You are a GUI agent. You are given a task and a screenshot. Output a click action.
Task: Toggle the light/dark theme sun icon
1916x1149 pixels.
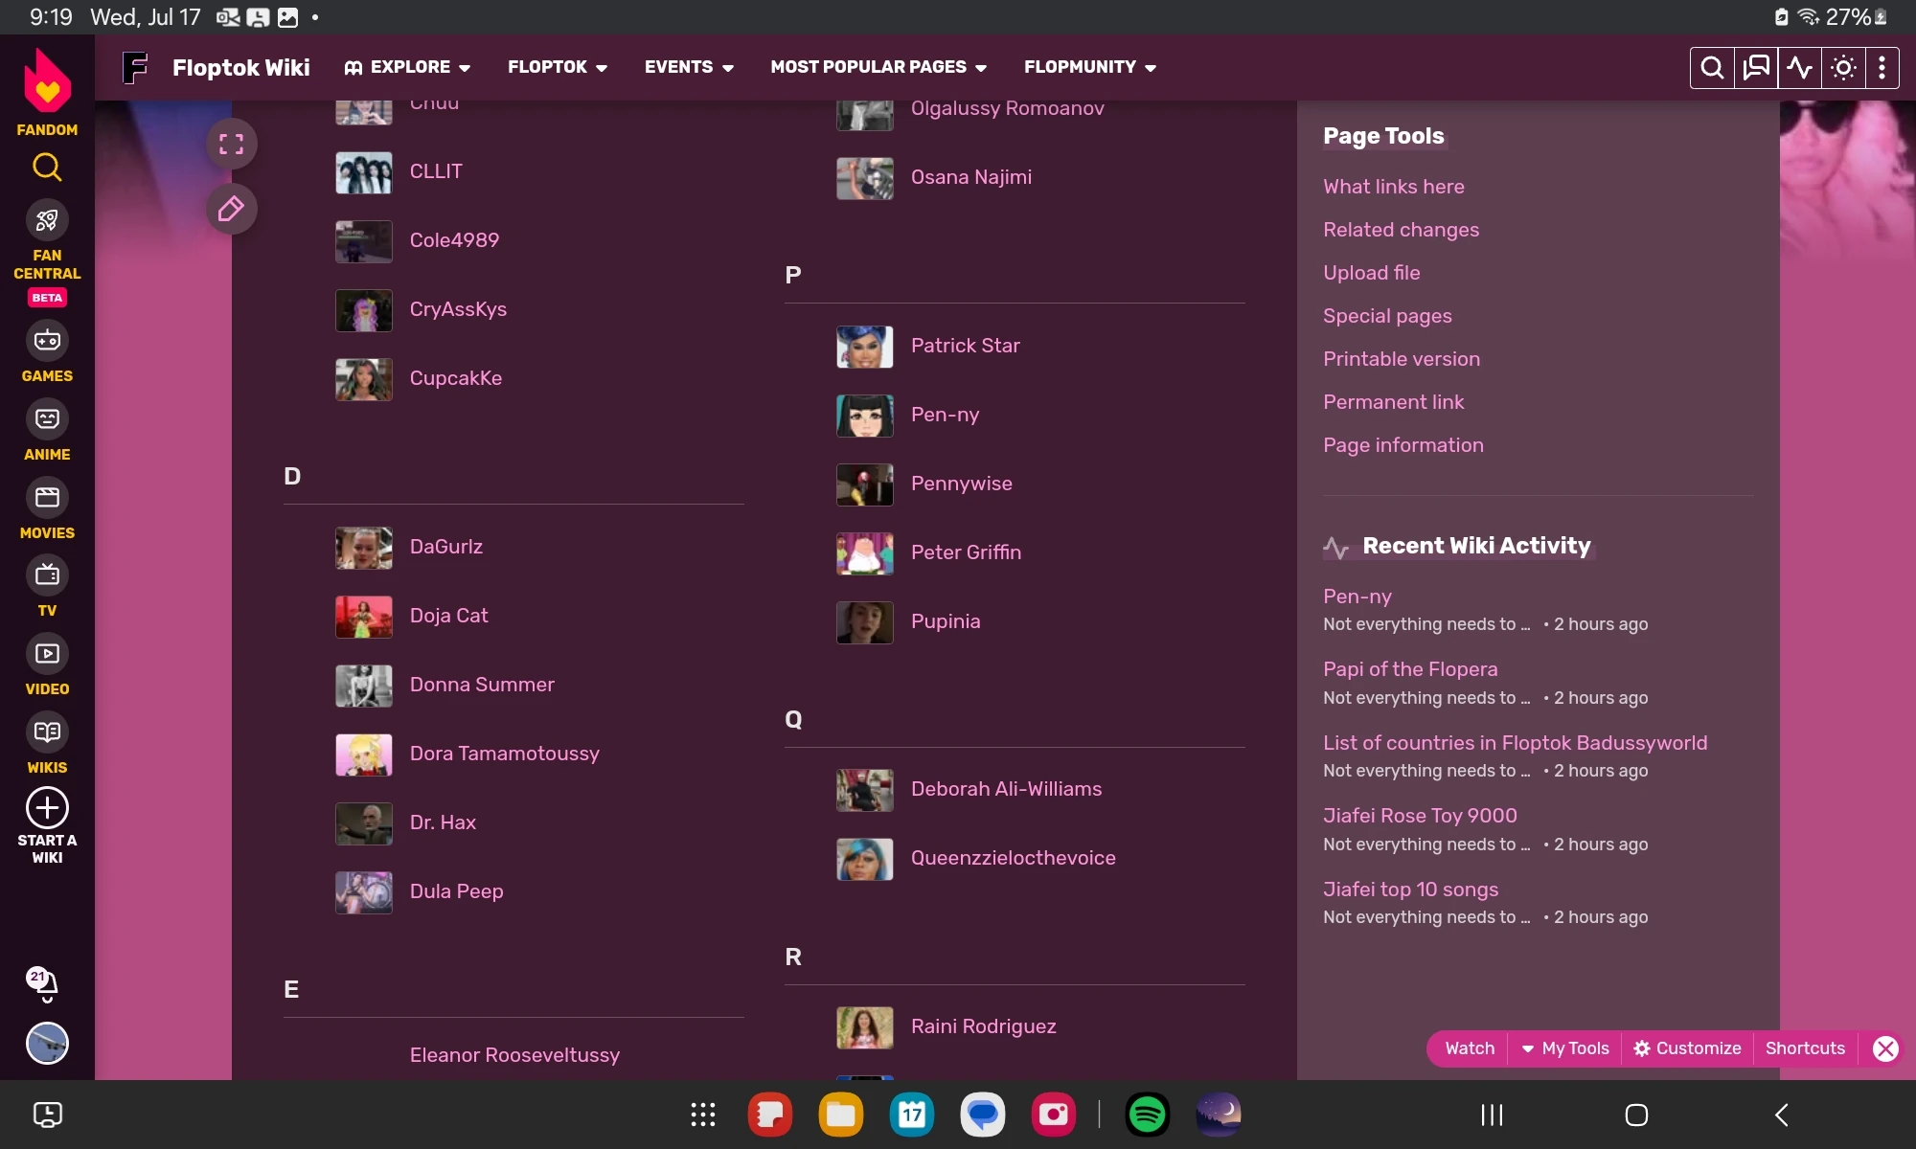(1842, 67)
